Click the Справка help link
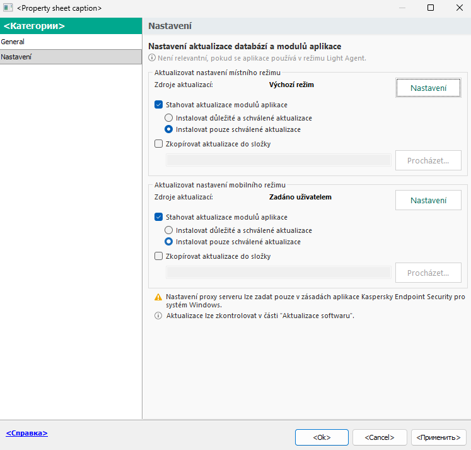Screen dimensions: 471x450 (26, 434)
